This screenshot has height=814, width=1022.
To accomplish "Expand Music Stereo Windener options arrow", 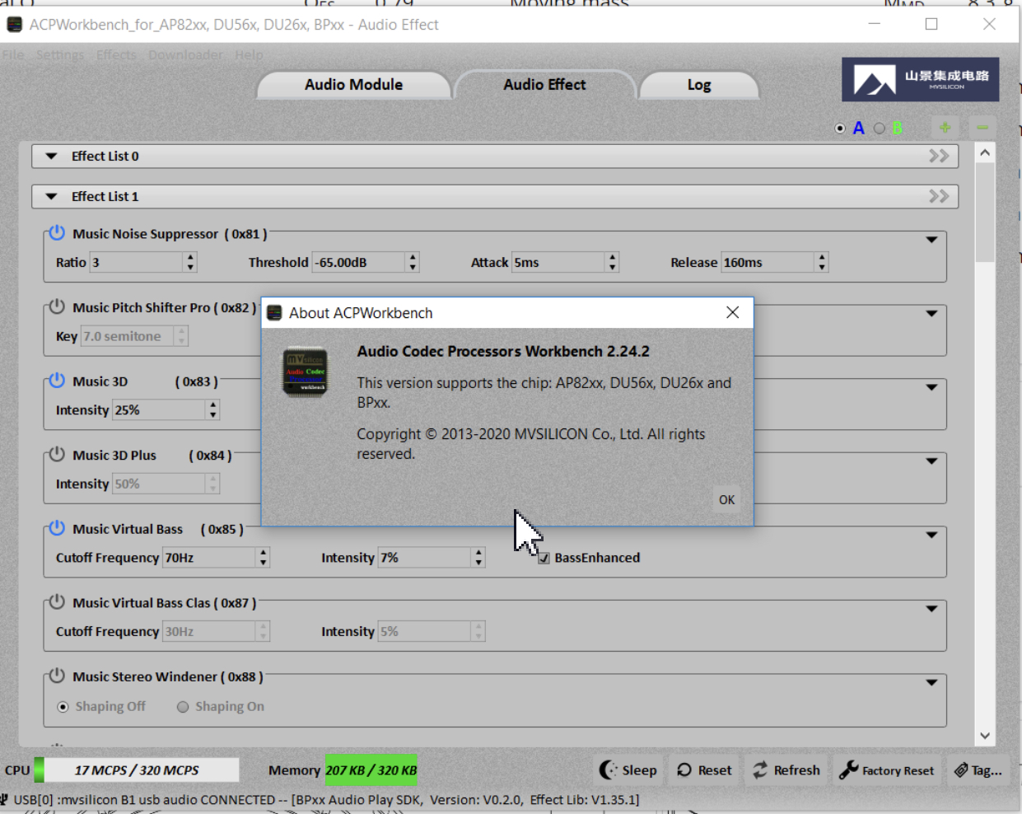I will coord(931,682).
